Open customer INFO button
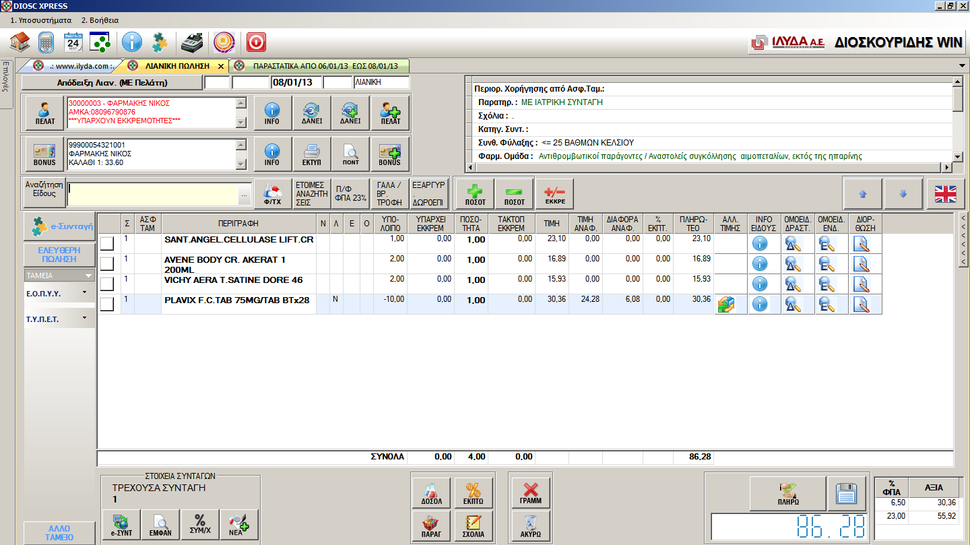Image resolution: width=970 pixels, height=545 pixels. coord(272,113)
